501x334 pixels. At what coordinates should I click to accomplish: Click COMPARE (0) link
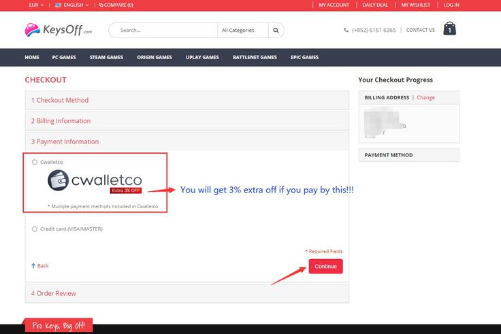click(x=116, y=5)
